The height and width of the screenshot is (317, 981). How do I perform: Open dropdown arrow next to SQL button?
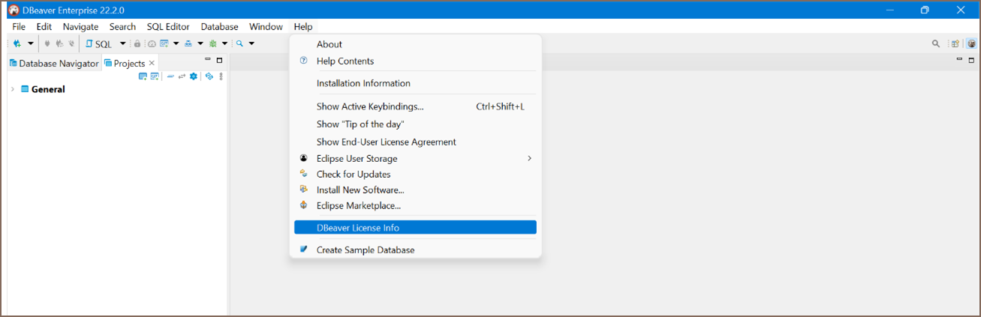tap(122, 43)
